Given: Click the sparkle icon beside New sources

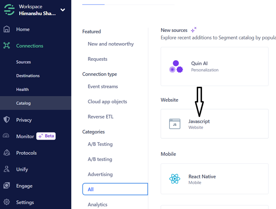Looking at the screenshot, I should (x=193, y=30).
